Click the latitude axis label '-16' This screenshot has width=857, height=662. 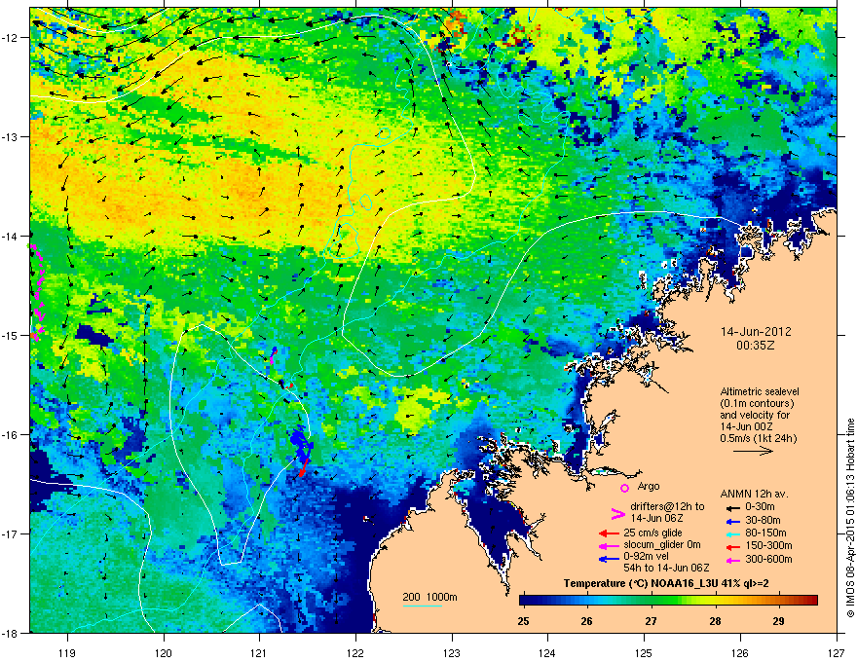(11, 434)
